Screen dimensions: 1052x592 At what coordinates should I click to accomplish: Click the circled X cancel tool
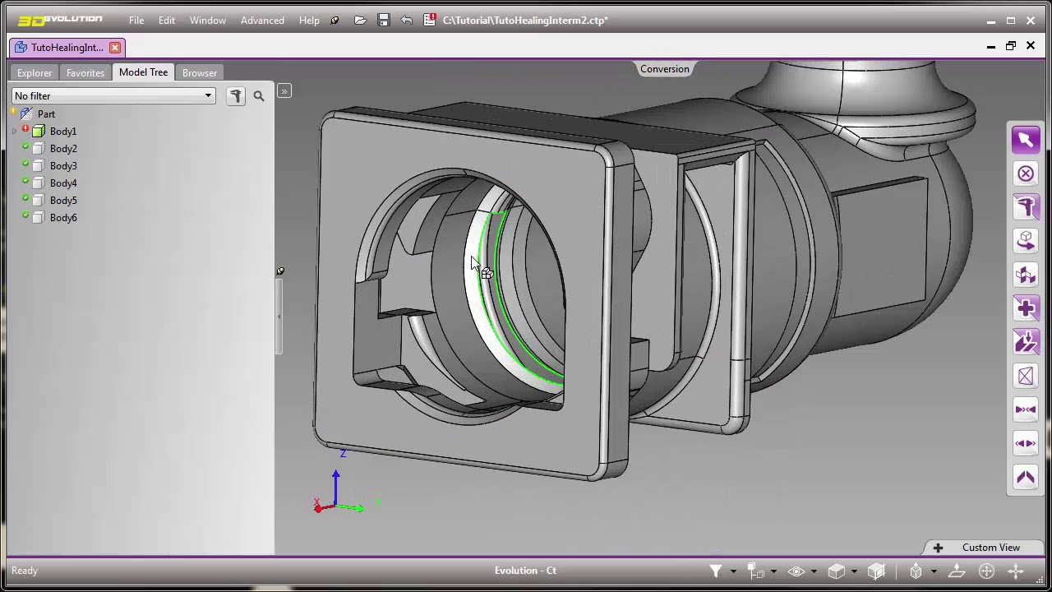coord(1026,173)
